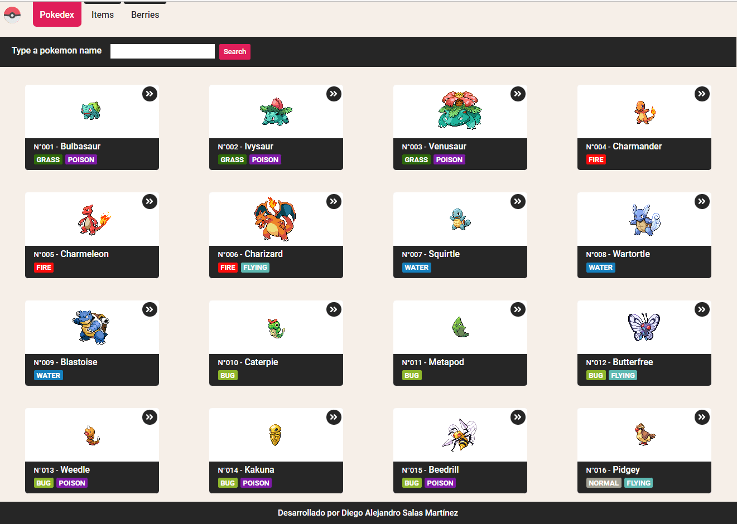Image resolution: width=737 pixels, height=524 pixels.
Task: Switch to the Berries tab
Action: click(x=145, y=14)
